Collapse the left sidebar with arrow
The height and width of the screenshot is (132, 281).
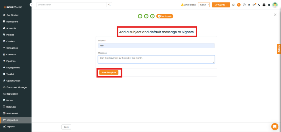(x=32, y=5)
